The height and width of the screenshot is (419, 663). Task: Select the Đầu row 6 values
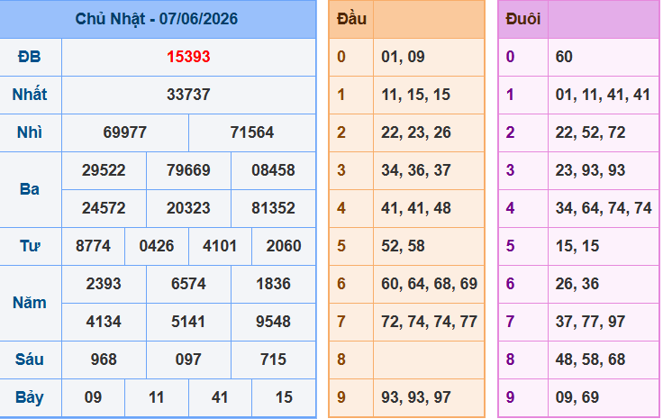click(x=429, y=284)
